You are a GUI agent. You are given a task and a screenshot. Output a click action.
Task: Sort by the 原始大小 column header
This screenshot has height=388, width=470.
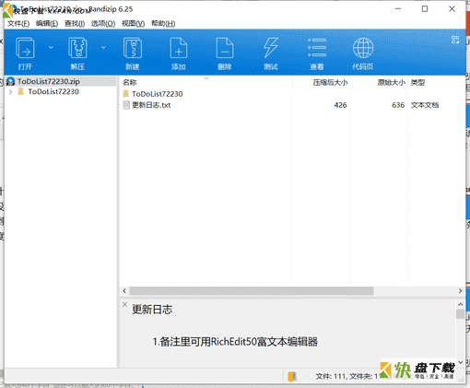392,82
